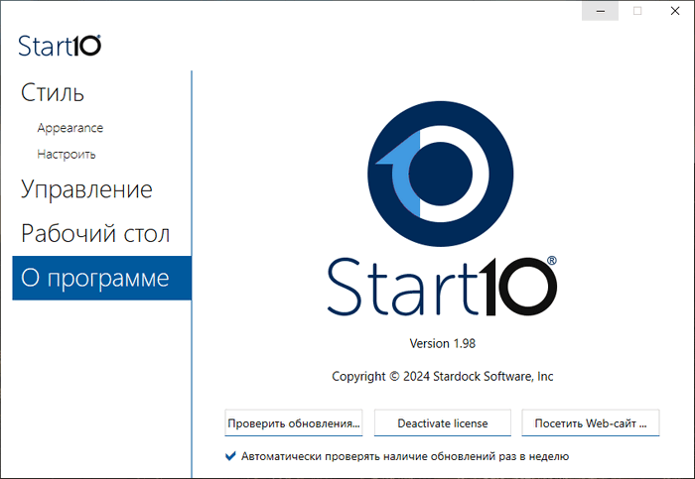Open the Стиль section
Viewport: 695px width, 479px height.
click(x=53, y=92)
